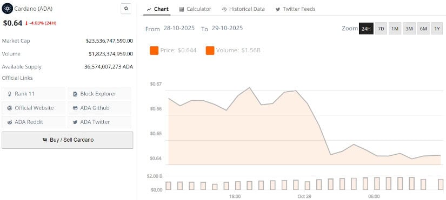Click the -4.03% (24H) change indicator
The width and height of the screenshot is (446, 200).
coord(41,23)
